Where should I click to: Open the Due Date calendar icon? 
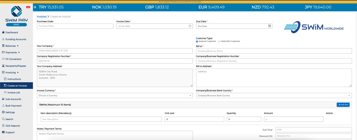[x=269, y=26]
